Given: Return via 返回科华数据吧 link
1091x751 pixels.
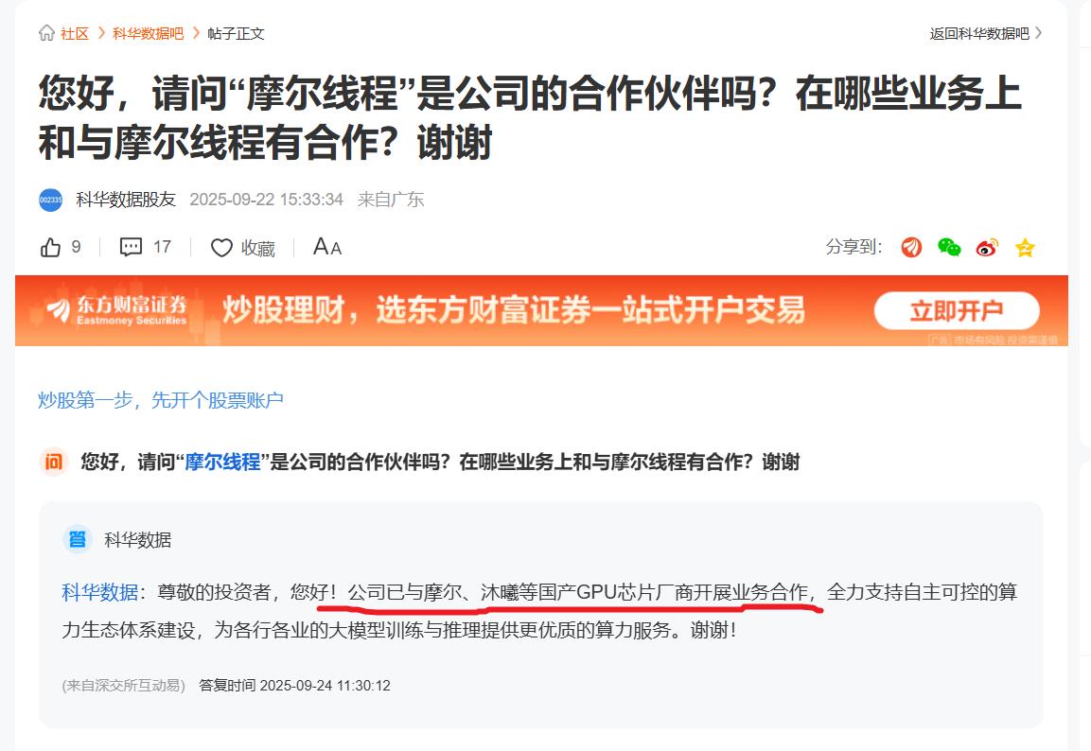Looking at the screenshot, I should [979, 33].
